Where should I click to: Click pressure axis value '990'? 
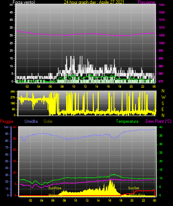tap(161, 58)
